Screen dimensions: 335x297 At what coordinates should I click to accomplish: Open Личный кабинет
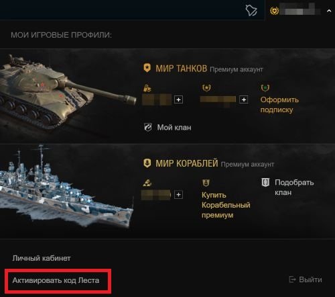(42, 258)
